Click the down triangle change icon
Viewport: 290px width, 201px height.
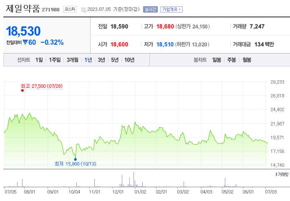pyautogui.click(x=25, y=42)
